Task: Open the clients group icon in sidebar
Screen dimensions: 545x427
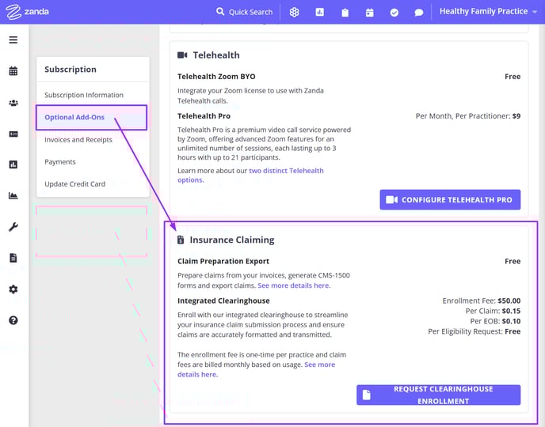Action: (13, 103)
